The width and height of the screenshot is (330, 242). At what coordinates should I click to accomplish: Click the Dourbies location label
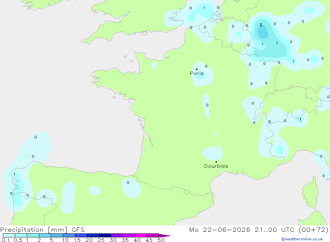(216, 166)
